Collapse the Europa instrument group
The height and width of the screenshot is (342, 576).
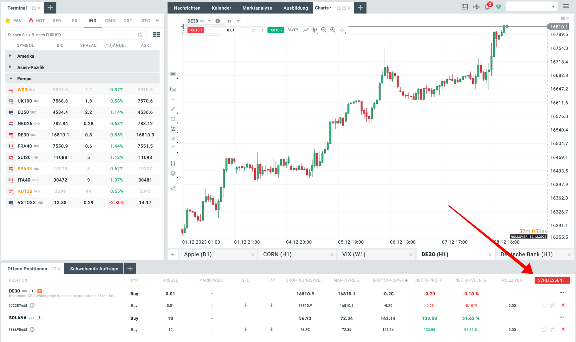click(x=11, y=78)
